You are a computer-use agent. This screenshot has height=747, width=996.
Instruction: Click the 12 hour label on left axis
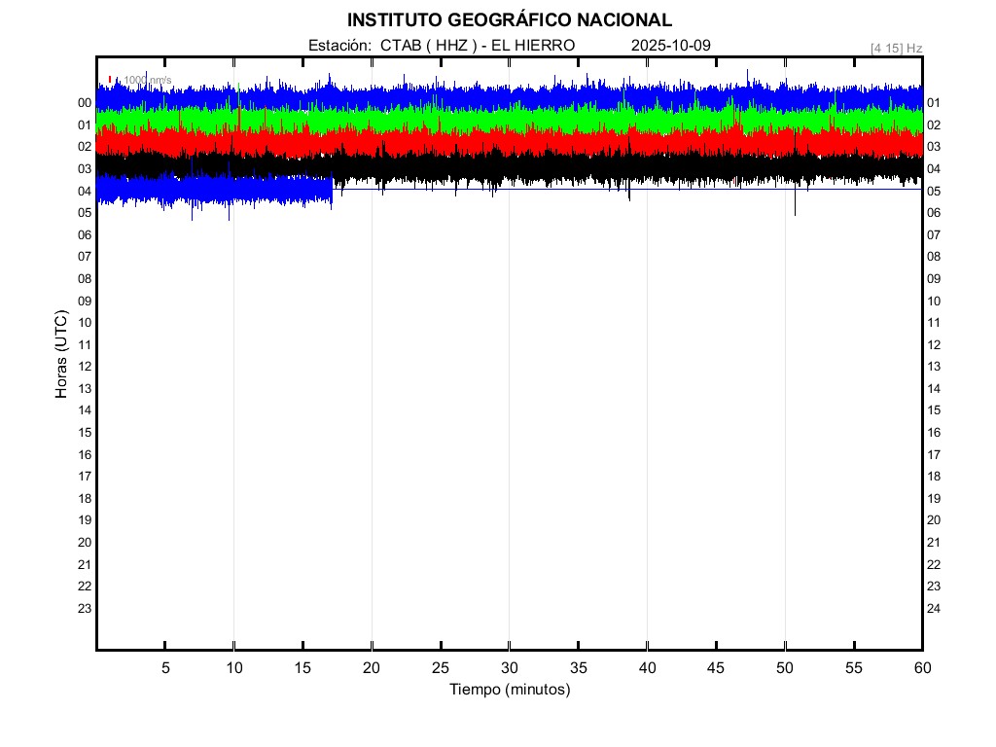(85, 367)
